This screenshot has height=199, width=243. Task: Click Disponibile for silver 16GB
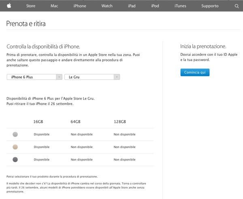pos(41,134)
